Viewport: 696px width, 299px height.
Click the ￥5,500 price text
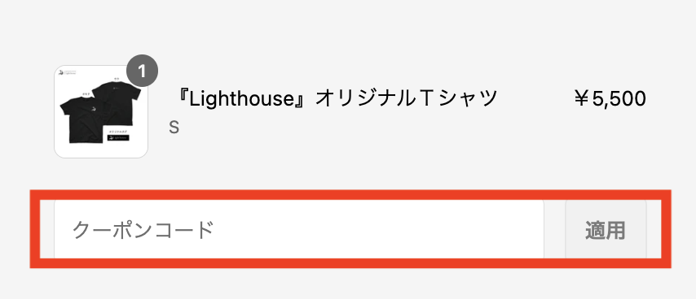pyautogui.click(x=610, y=99)
